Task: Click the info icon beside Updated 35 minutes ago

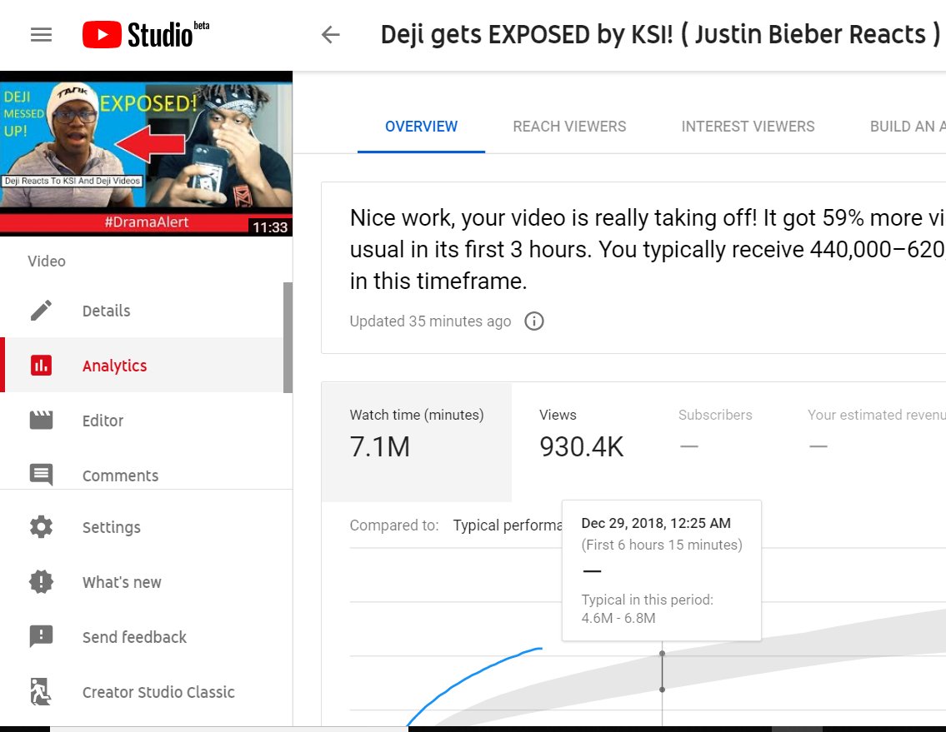Action: pos(534,321)
